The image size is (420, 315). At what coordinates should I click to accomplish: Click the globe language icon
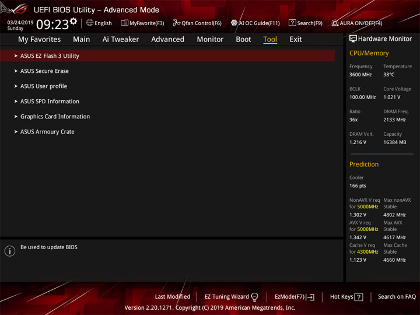tap(90, 23)
